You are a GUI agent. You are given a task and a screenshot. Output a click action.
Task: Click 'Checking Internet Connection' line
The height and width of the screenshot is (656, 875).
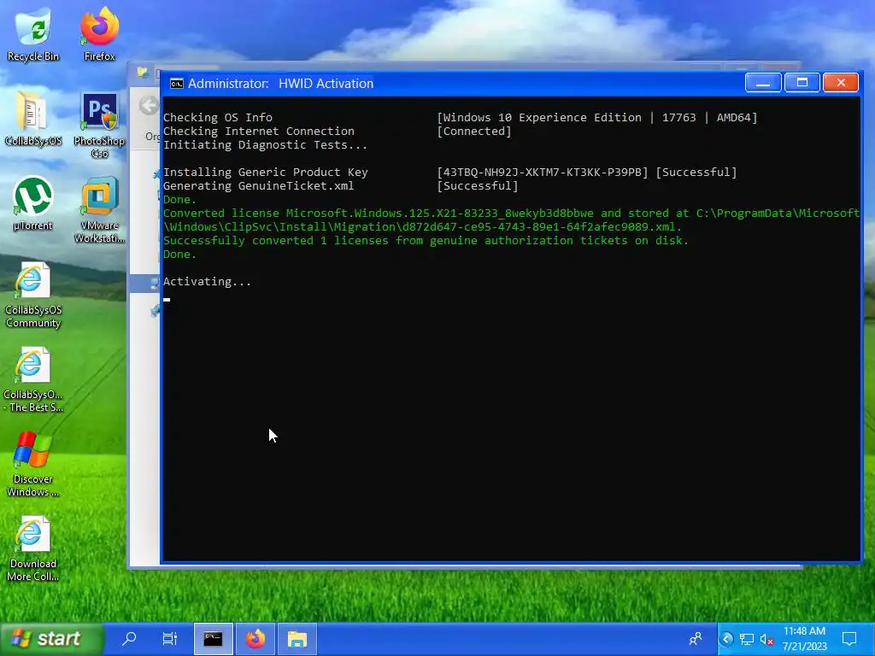tap(259, 132)
